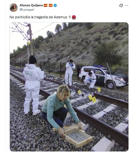The width and height of the screenshot is (131, 153).
Task: Click the word Adamuz in the tweet
Action: tap(60, 17)
